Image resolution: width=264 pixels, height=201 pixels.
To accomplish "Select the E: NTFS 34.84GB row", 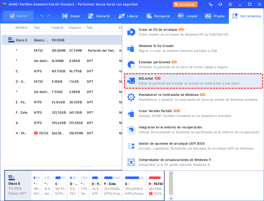I will point(62,102).
